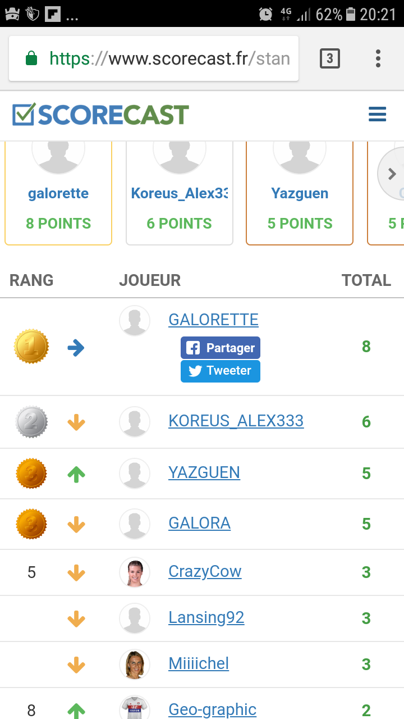This screenshot has height=719, width=404.
Task: Open the hamburger navigation menu
Action: coord(377,115)
